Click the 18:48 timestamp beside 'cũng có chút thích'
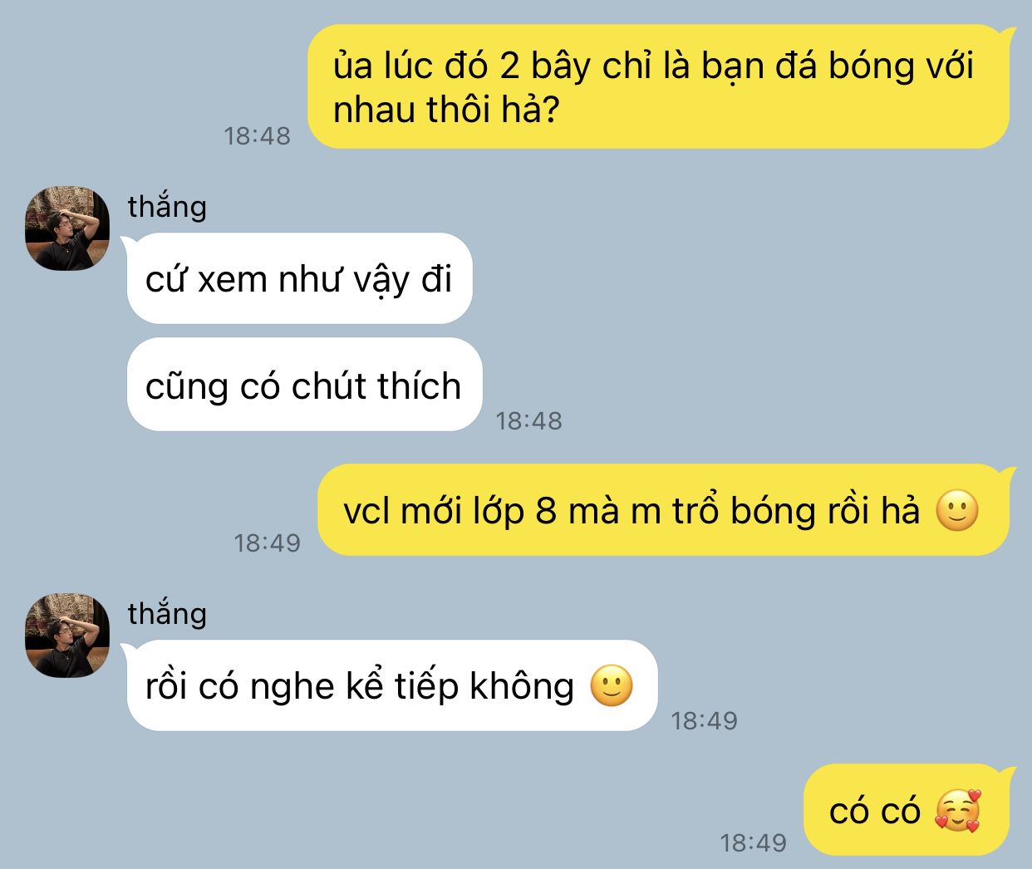 529,420
